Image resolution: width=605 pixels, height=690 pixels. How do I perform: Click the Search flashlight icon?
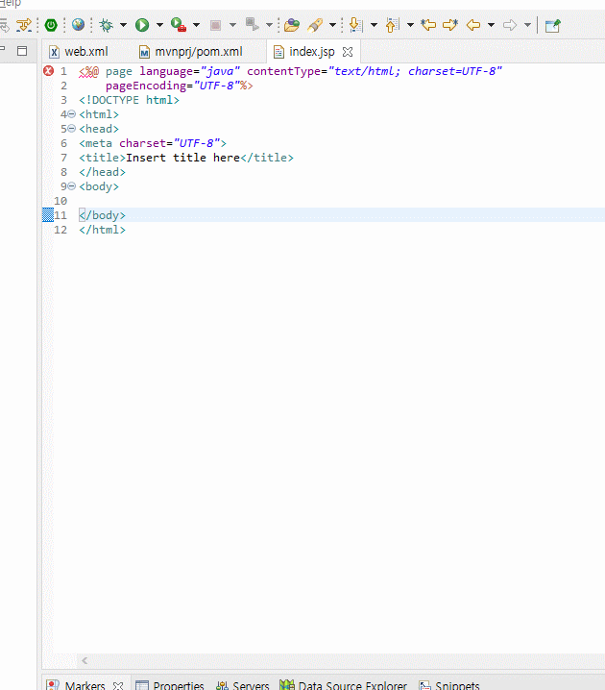(x=315, y=25)
